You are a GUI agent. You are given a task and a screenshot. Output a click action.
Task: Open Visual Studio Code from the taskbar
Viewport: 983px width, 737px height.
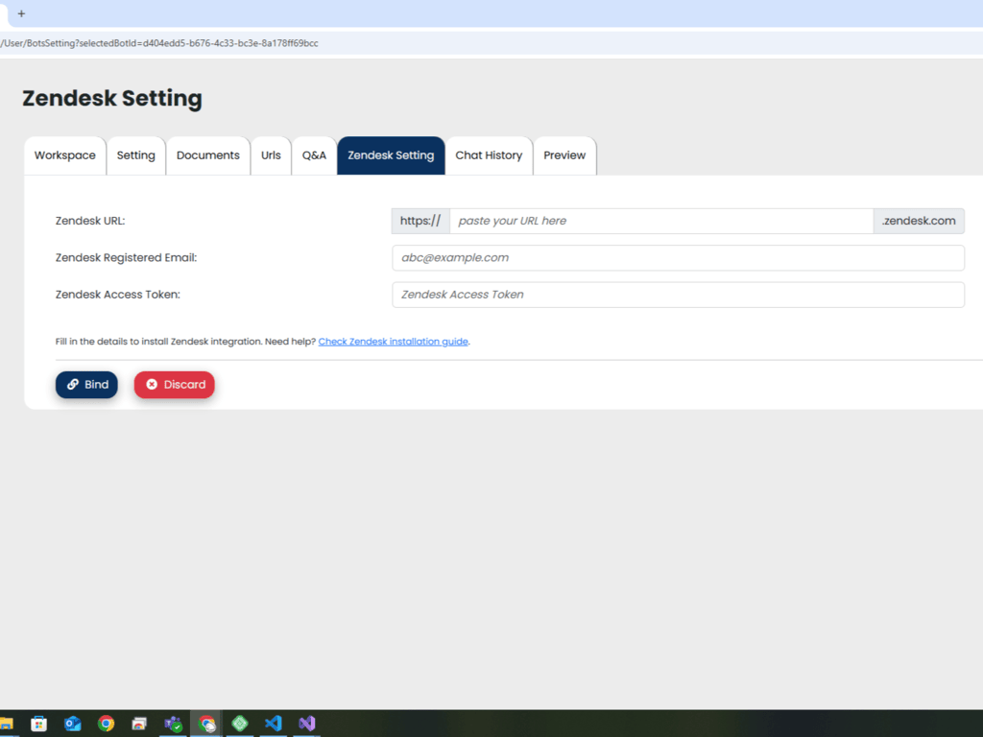point(273,724)
